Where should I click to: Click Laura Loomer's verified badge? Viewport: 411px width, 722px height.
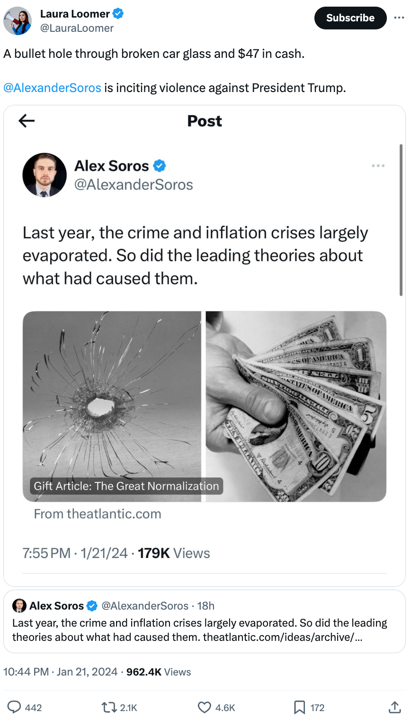pyautogui.click(x=118, y=14)
